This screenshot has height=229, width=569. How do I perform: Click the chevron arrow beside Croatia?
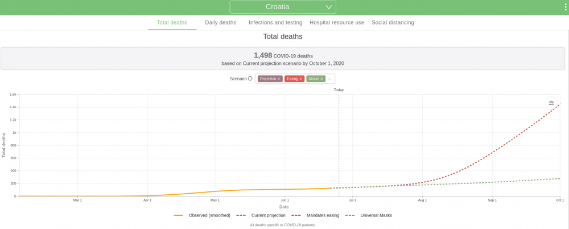coord(329,7)
